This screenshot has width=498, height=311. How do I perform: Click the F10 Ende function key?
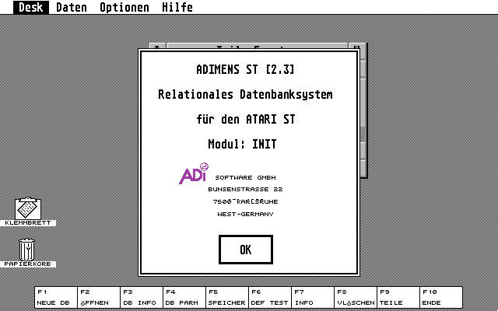pos(441,297)
